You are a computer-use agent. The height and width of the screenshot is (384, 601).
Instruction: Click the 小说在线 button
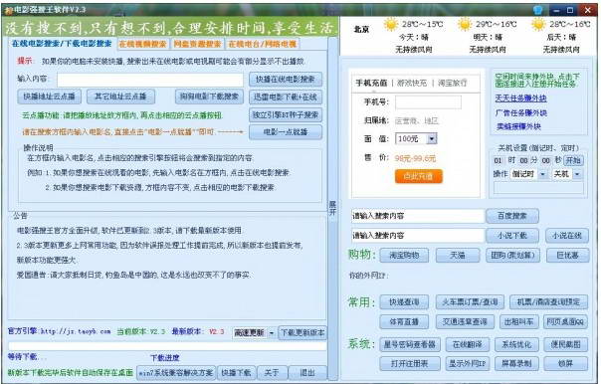(567, 236)
